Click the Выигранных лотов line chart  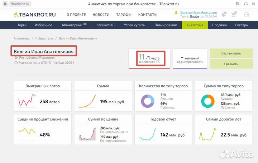click(x=27, y=101)
